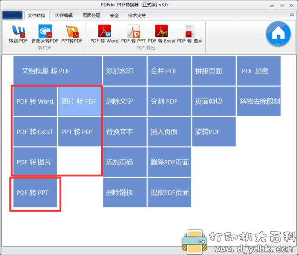Screen dimensions: 298x255
Task: Open the PDF 转 图片 tile
Action: (x=35, y=162)
